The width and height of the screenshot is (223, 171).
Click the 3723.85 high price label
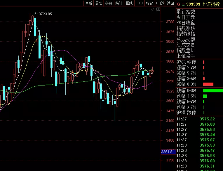click(45, 14)
